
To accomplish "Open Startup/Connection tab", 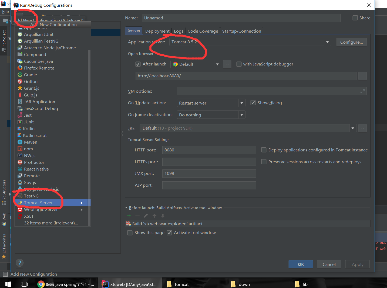I will [242, 31].
